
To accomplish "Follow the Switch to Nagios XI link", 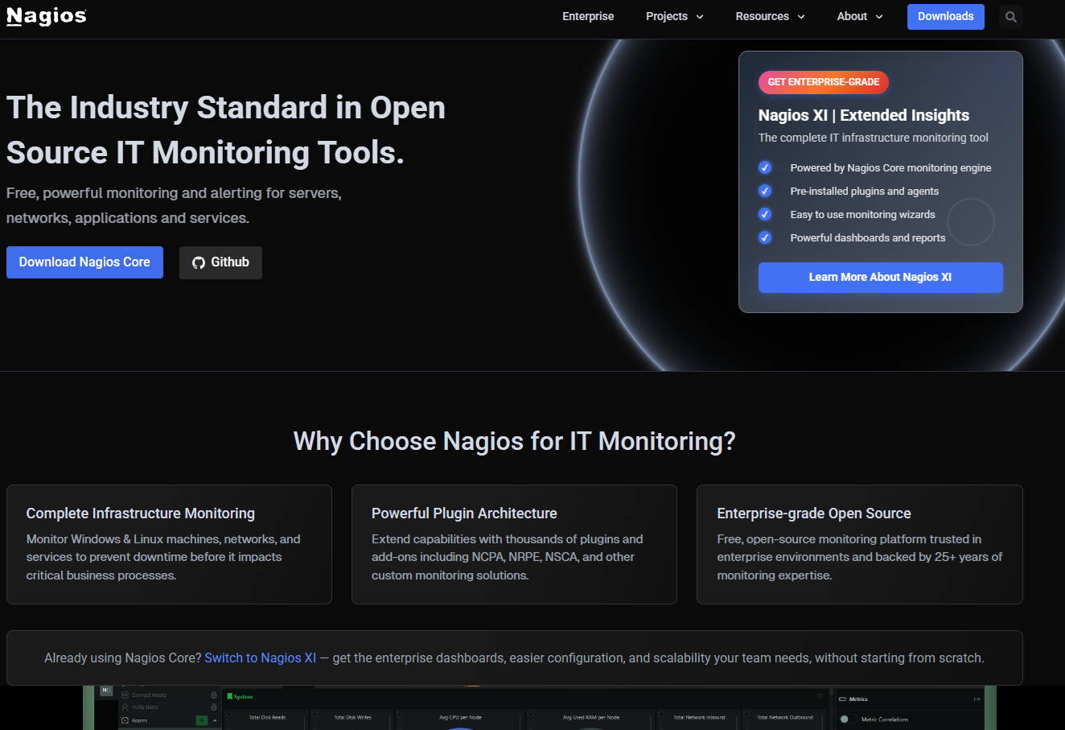I will click(x=260, y=658).
